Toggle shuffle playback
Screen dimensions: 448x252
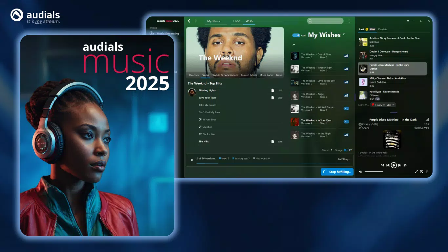(x=382, y=165)
